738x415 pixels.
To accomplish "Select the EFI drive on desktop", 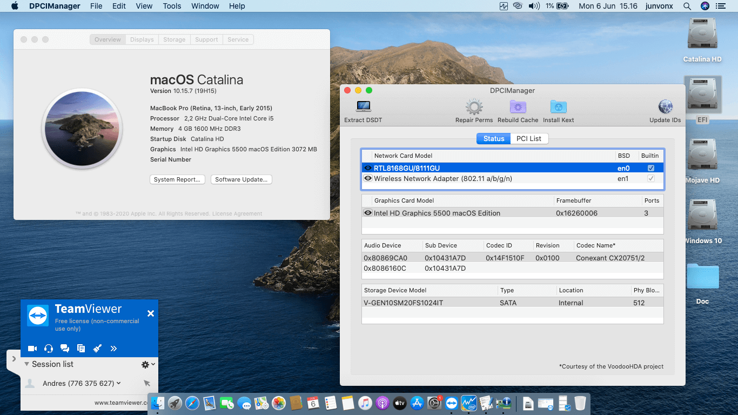I will tap(702, 95).
